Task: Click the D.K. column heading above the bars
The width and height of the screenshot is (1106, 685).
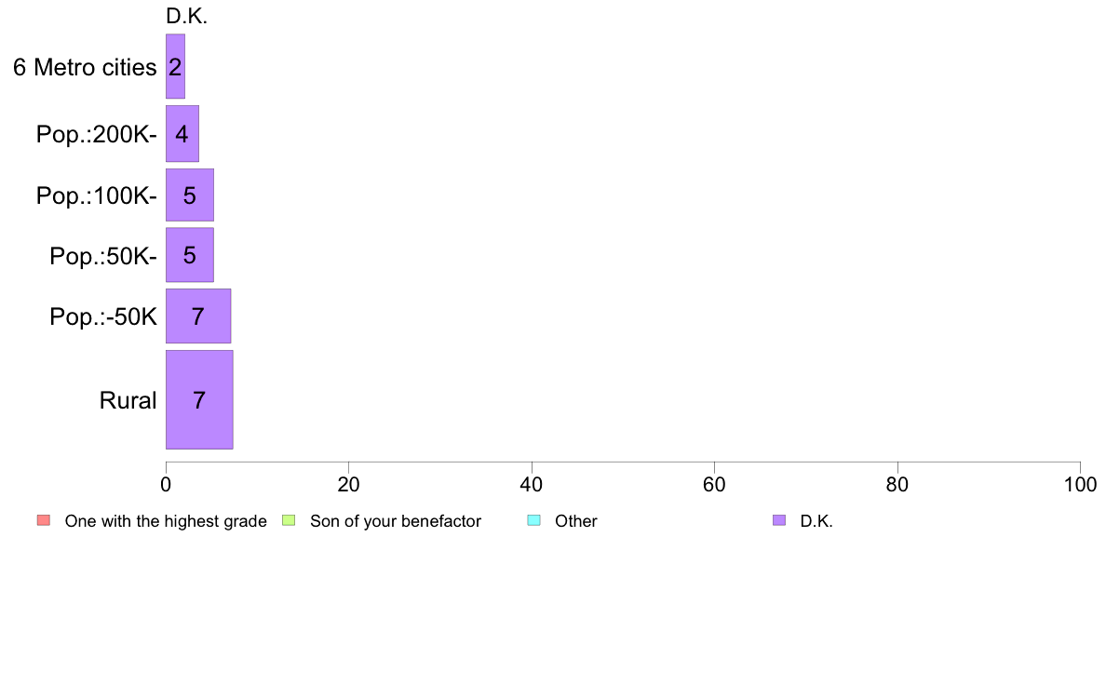Action: tap(187, 16)
